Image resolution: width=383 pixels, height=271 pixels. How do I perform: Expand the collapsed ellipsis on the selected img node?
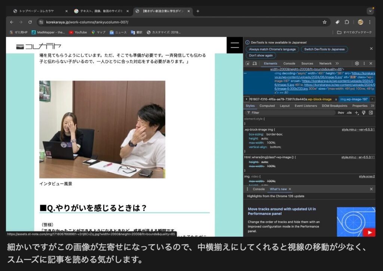(245, 73)
